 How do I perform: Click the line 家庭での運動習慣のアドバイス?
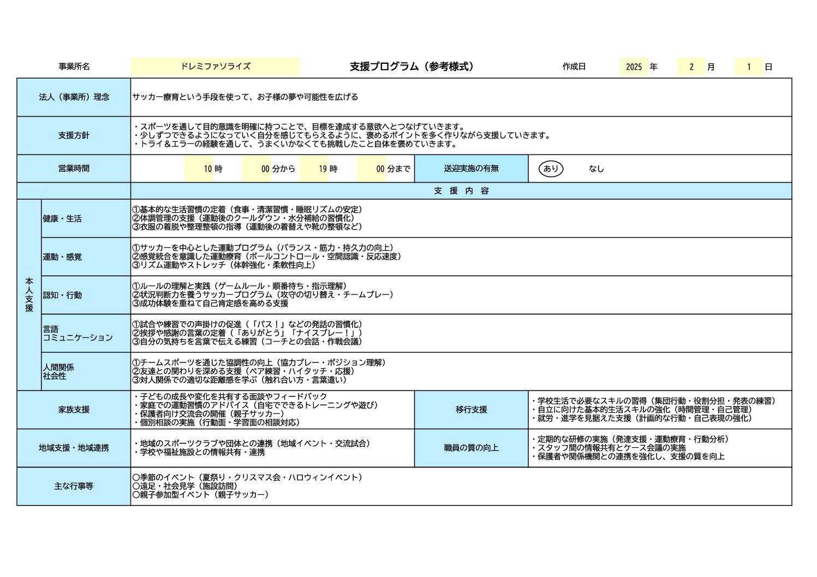(x=255, y=405)
